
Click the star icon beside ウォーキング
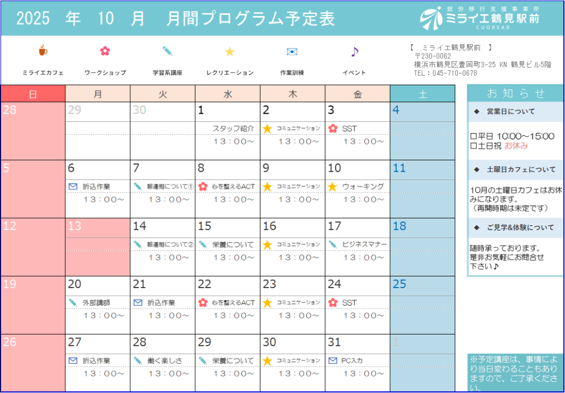tap(332, 187)
